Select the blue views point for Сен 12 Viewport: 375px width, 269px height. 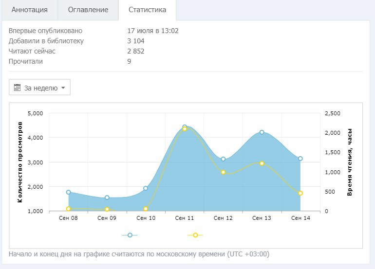[x=223, y=159]
